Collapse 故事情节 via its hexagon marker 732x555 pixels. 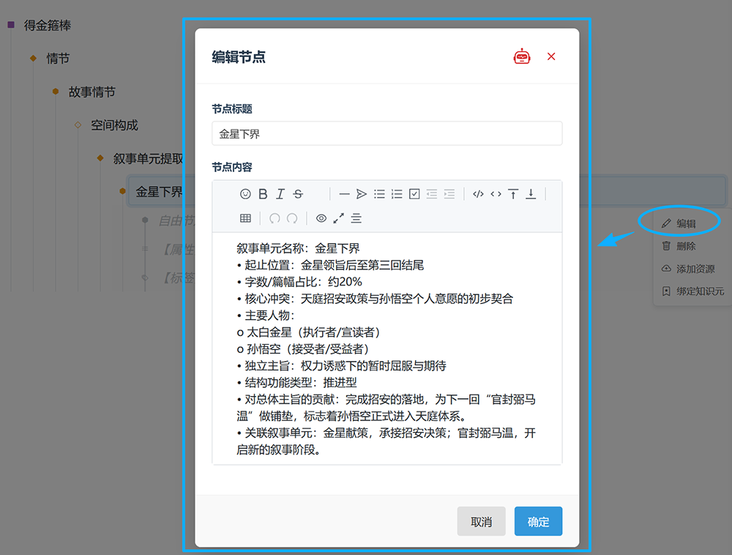pyautogui.click(x=56, y=92)
